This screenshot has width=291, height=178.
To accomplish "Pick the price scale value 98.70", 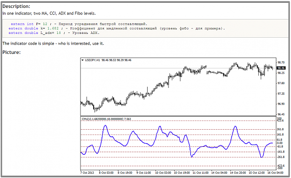I will tap(281, 62).
